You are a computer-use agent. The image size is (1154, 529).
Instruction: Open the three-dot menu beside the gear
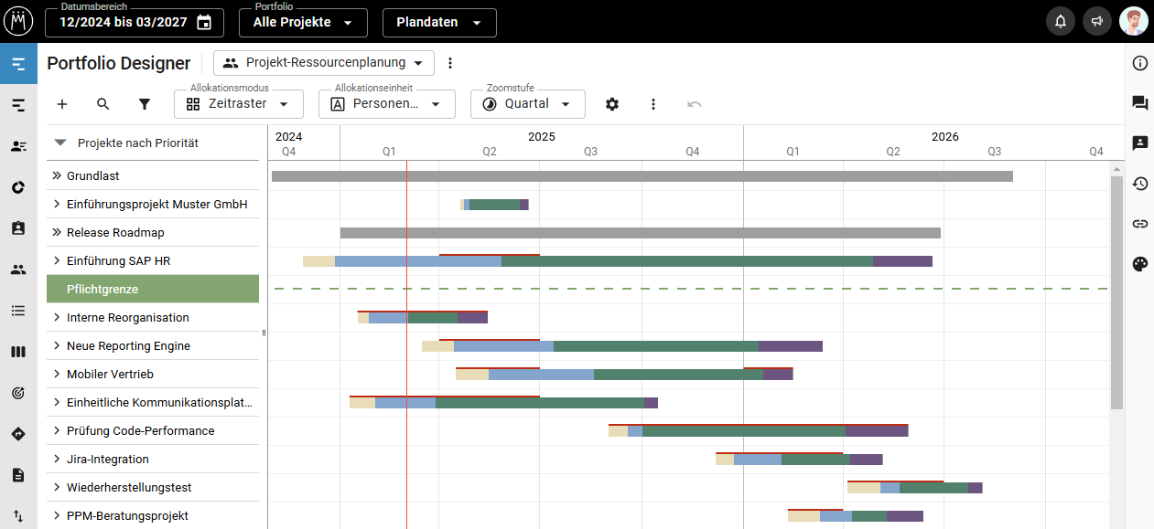coord(653,104)
